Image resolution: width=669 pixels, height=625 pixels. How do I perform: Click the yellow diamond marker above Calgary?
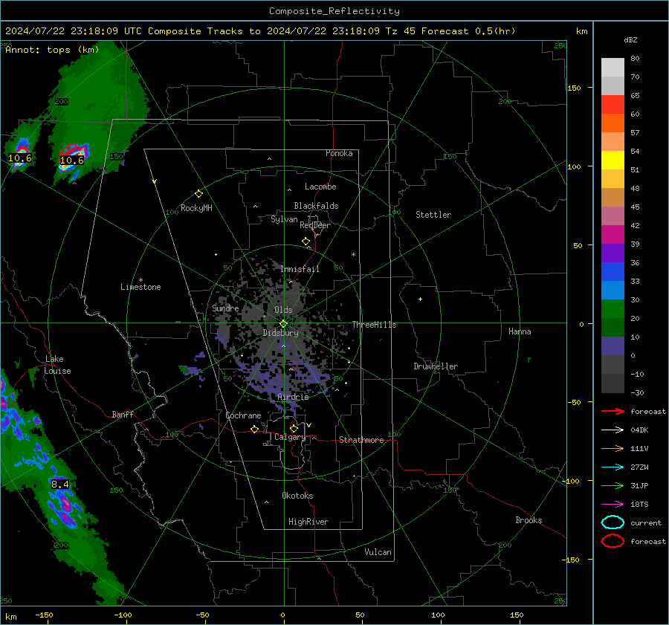point(294,428)
